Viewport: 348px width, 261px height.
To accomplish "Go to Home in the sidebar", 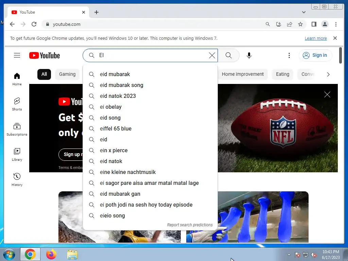I will click(17, 79).
